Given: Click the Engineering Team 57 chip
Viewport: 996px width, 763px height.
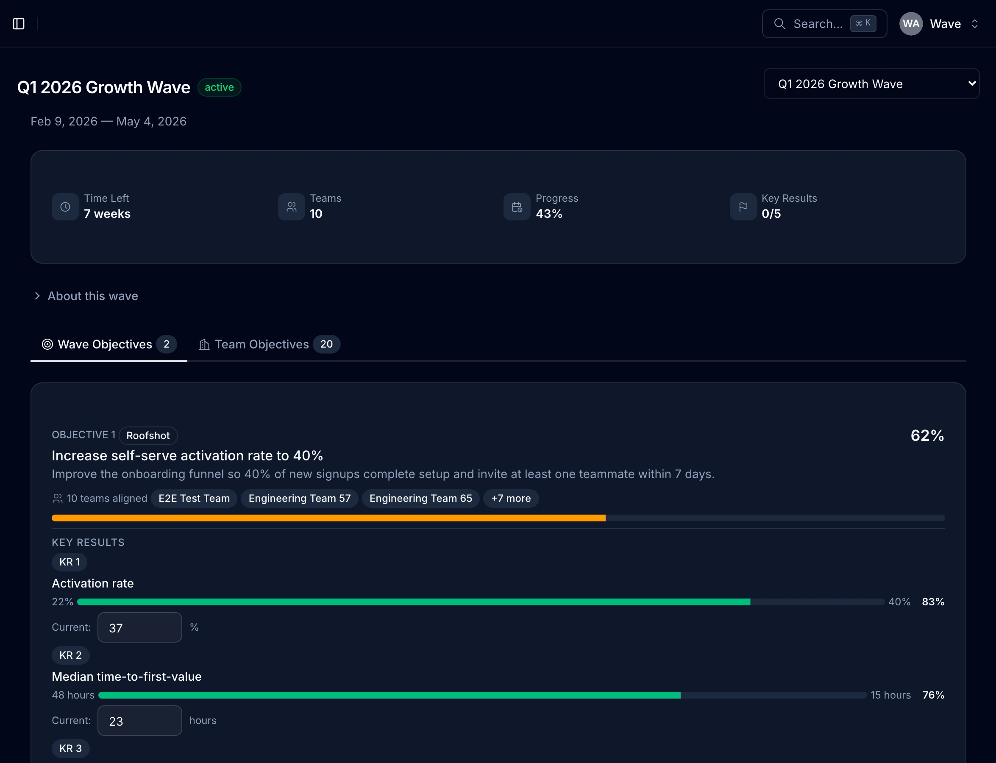Looking at the screenshot, I should click(x=299, y=498).
